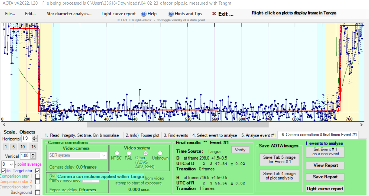Click the Verify button
This screenshot has width=369, height=196.
pyautogui.click(x=240, y=150)
